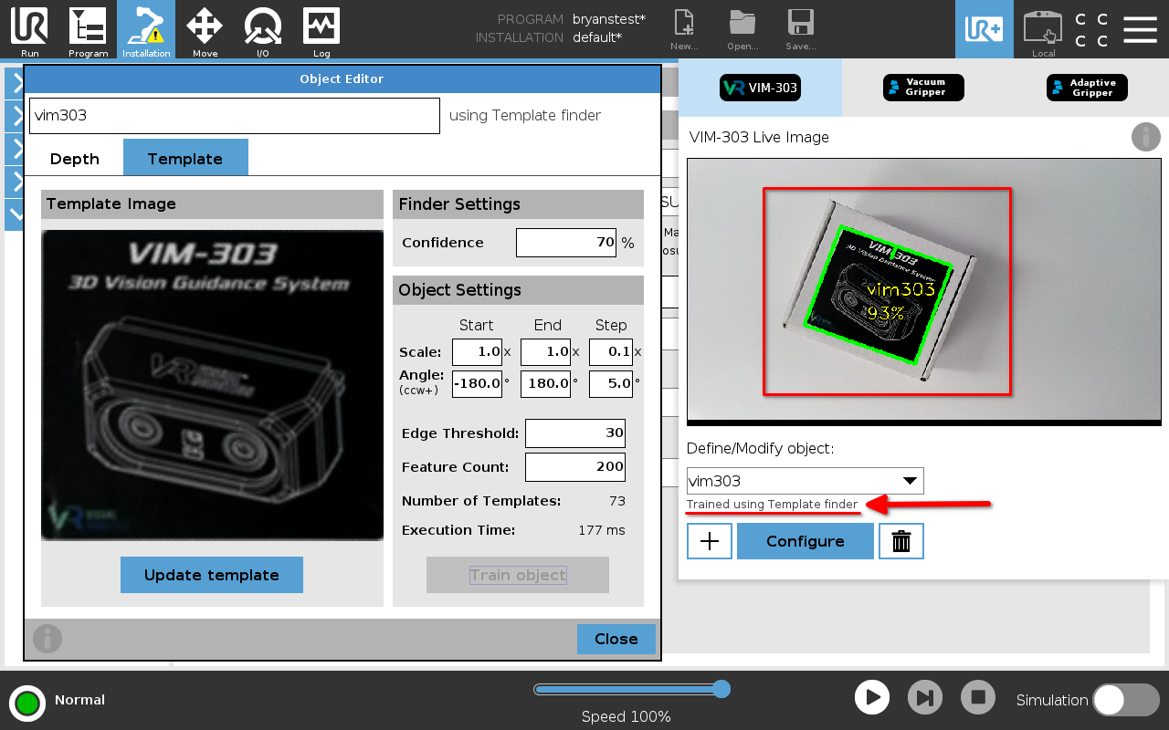Open the Installation screen
Screen dimensions: 1169x730
(x=146, y=30)
